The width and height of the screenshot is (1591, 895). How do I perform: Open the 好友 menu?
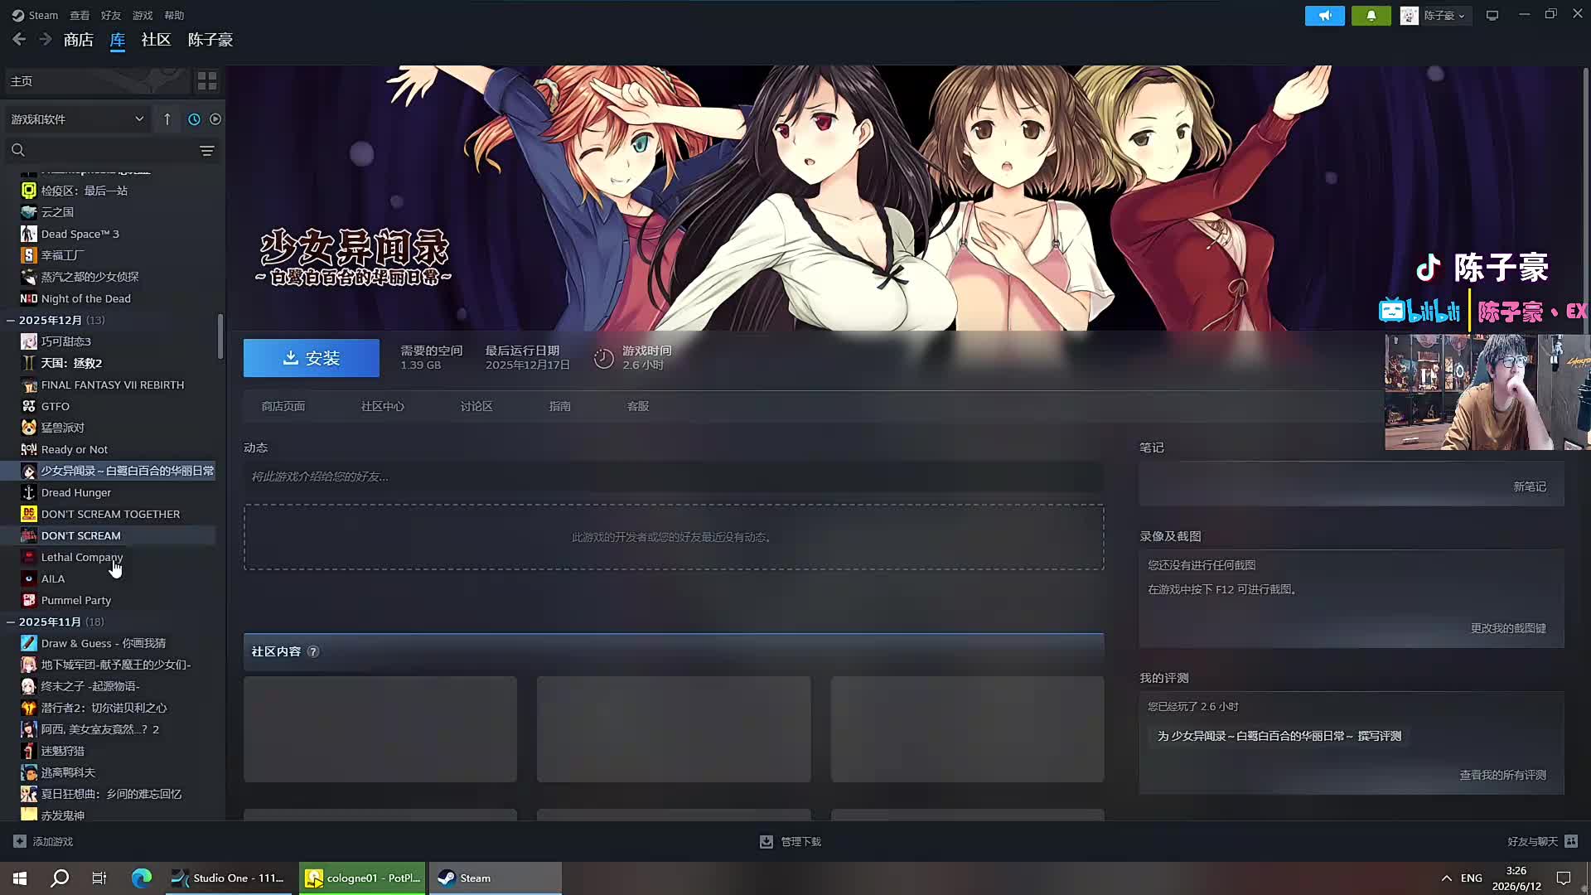111,15
